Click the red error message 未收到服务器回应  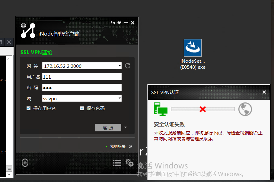click(208, 136)
